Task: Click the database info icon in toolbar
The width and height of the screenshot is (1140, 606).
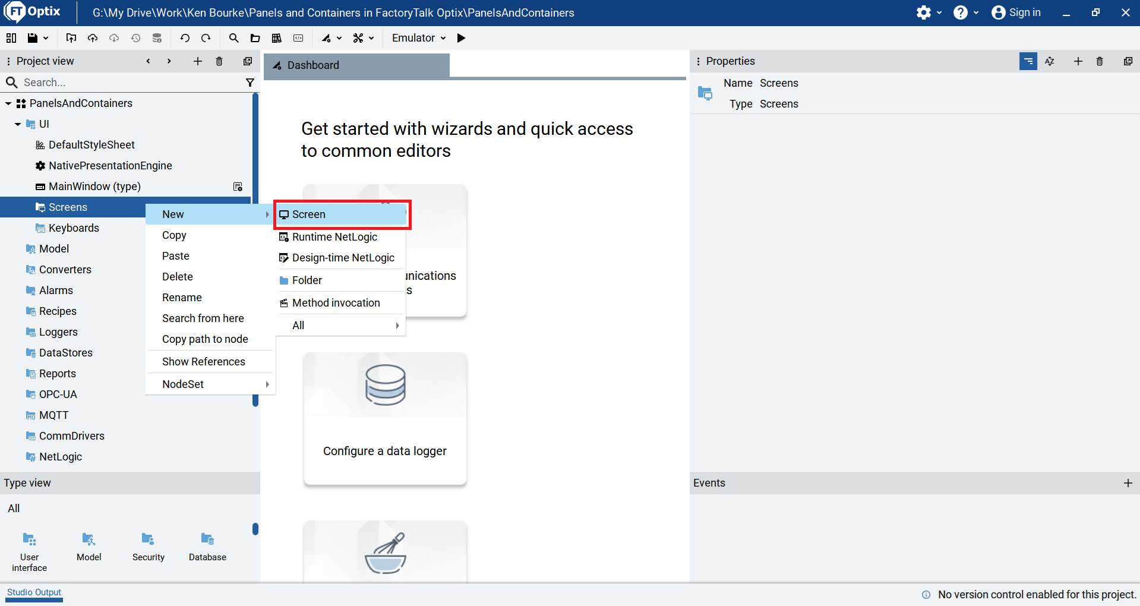Action: [157, 38]
